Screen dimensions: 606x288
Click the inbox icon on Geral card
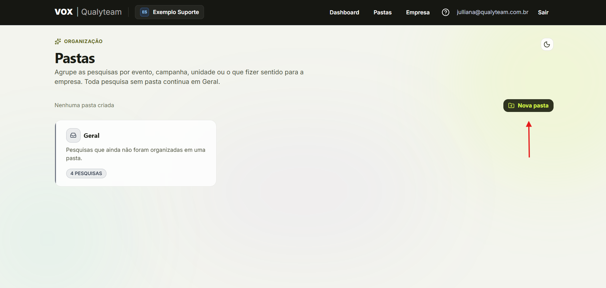click(x=73, y=135)
